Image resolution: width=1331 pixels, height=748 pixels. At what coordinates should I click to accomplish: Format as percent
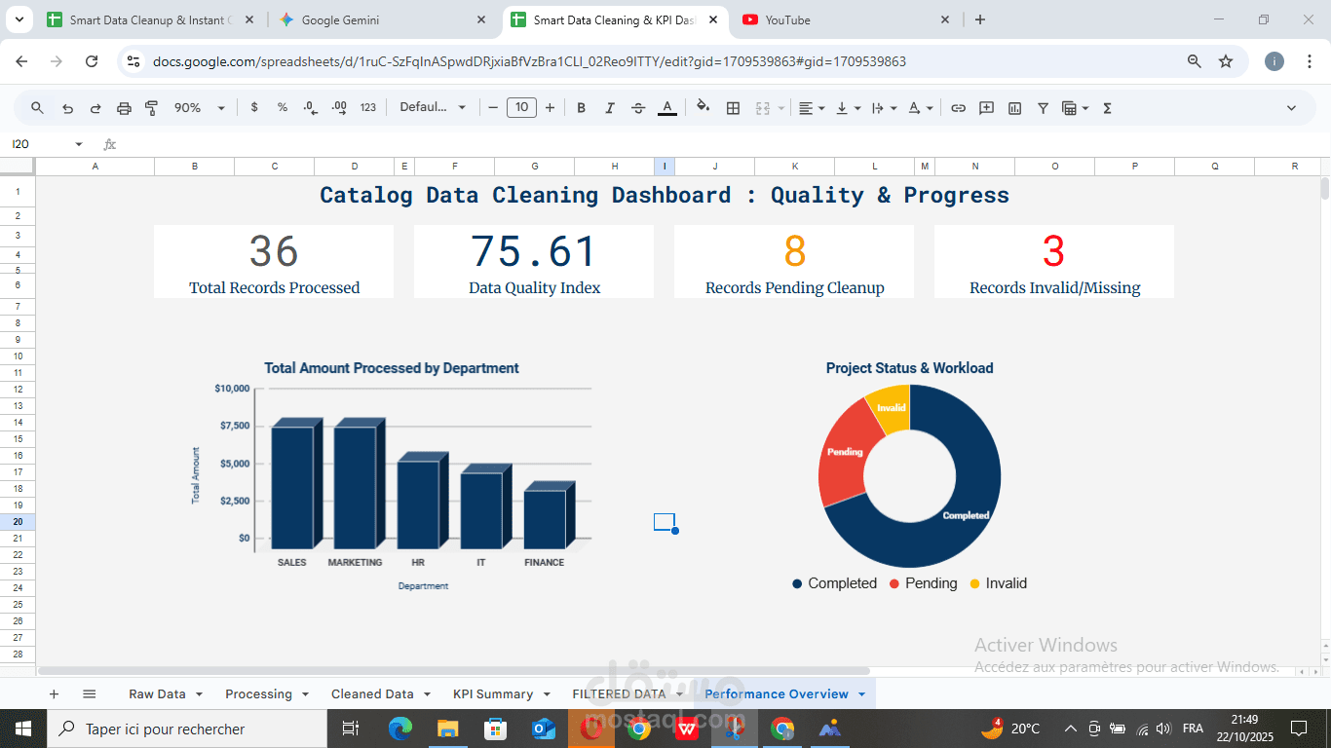[x=283, y=108]
